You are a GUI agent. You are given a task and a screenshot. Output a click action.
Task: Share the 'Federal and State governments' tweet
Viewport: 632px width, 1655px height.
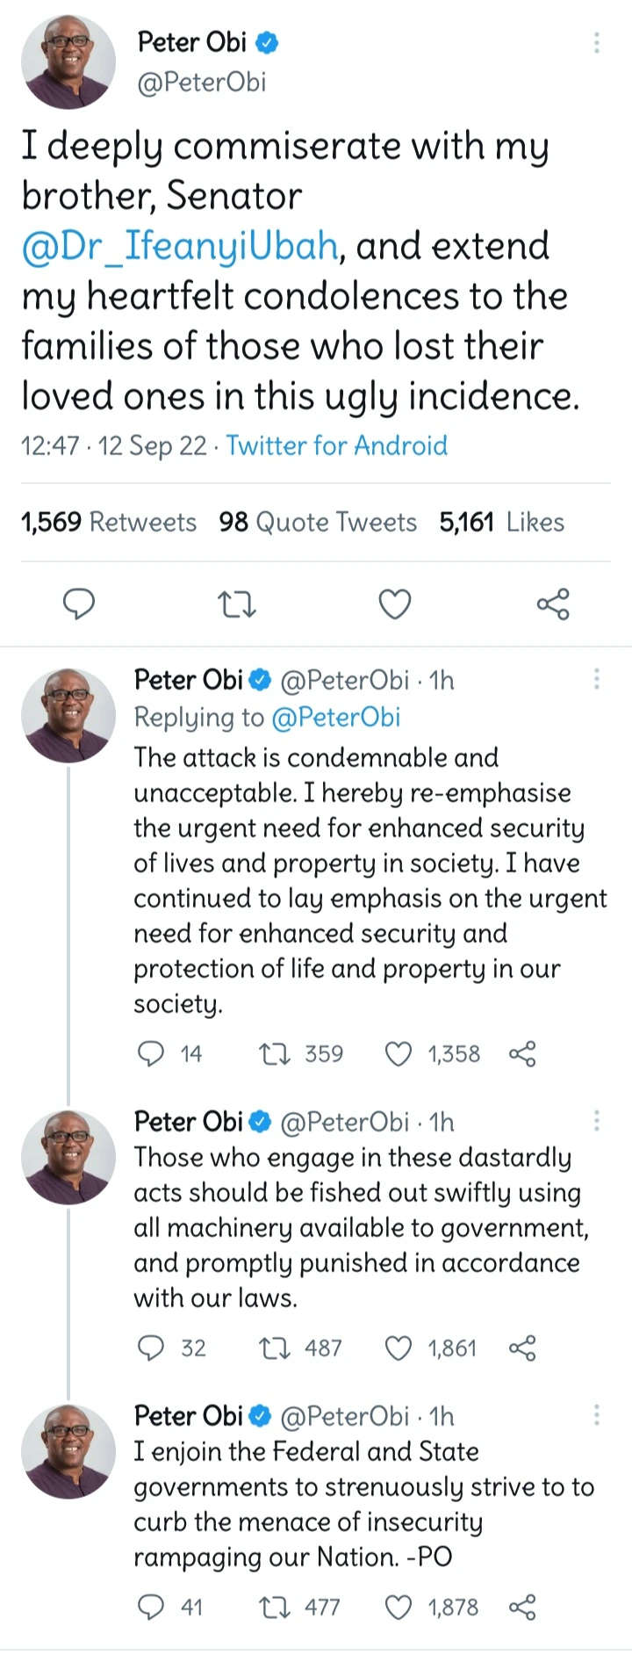[522, 1607]
